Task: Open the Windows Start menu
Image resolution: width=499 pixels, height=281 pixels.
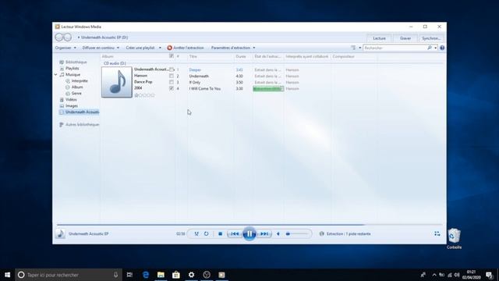Action: (x=7, y=275)
